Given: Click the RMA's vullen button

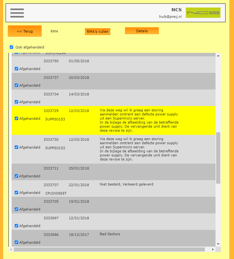Looking at the screenshot, I should pos(97,32).
